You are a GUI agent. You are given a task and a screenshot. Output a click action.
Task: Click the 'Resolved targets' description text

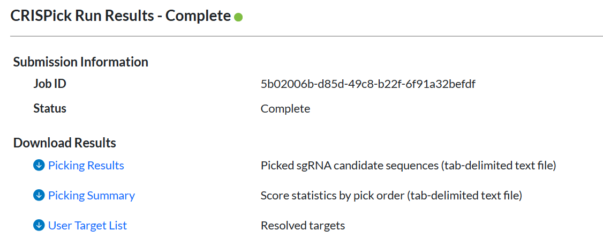303,225
